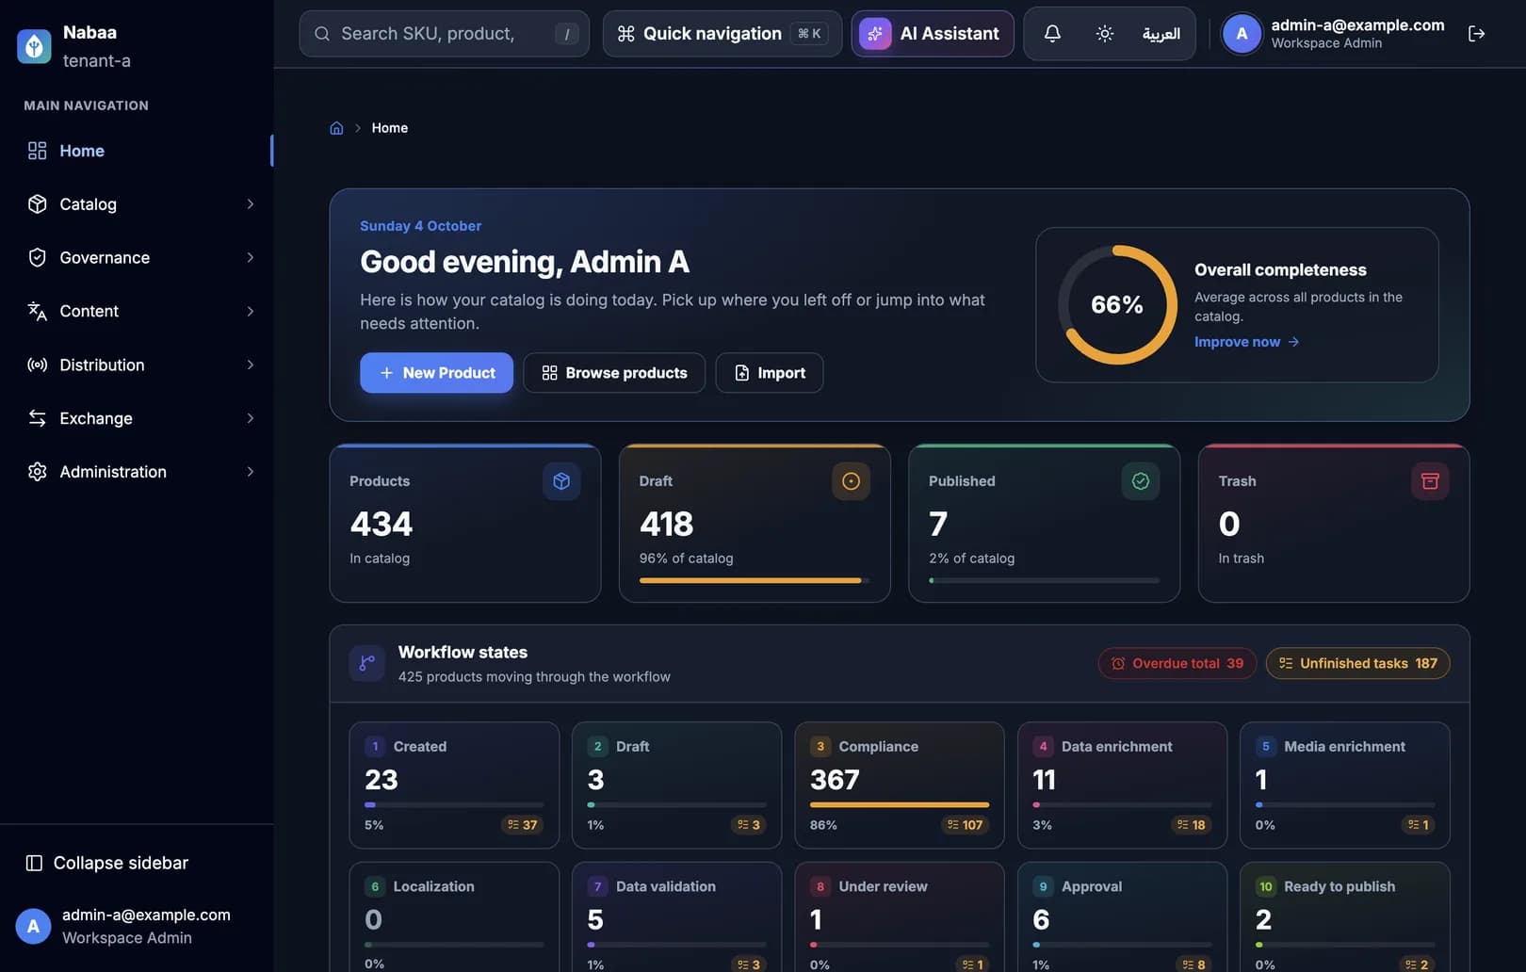The height and width of the screenshot is (972, 1526).
Task: Click the sidebar footer avatar A
Action: click(x=33, y=926)
